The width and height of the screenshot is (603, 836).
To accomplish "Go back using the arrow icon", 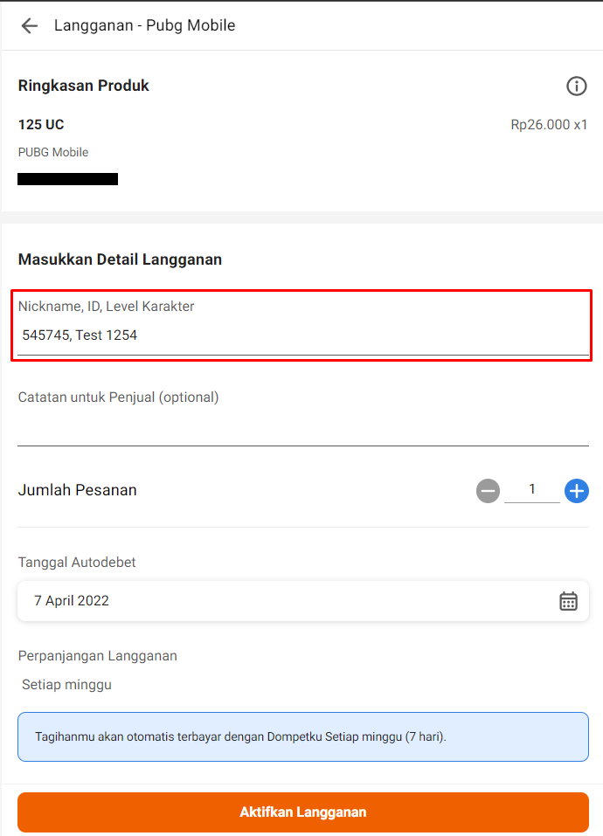I will point(30,25).
